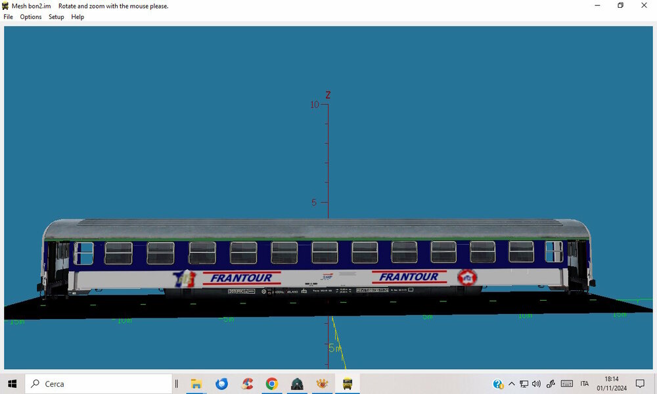
Task: Minimize the Mesh bon2.im window
Action: [597, 5]
